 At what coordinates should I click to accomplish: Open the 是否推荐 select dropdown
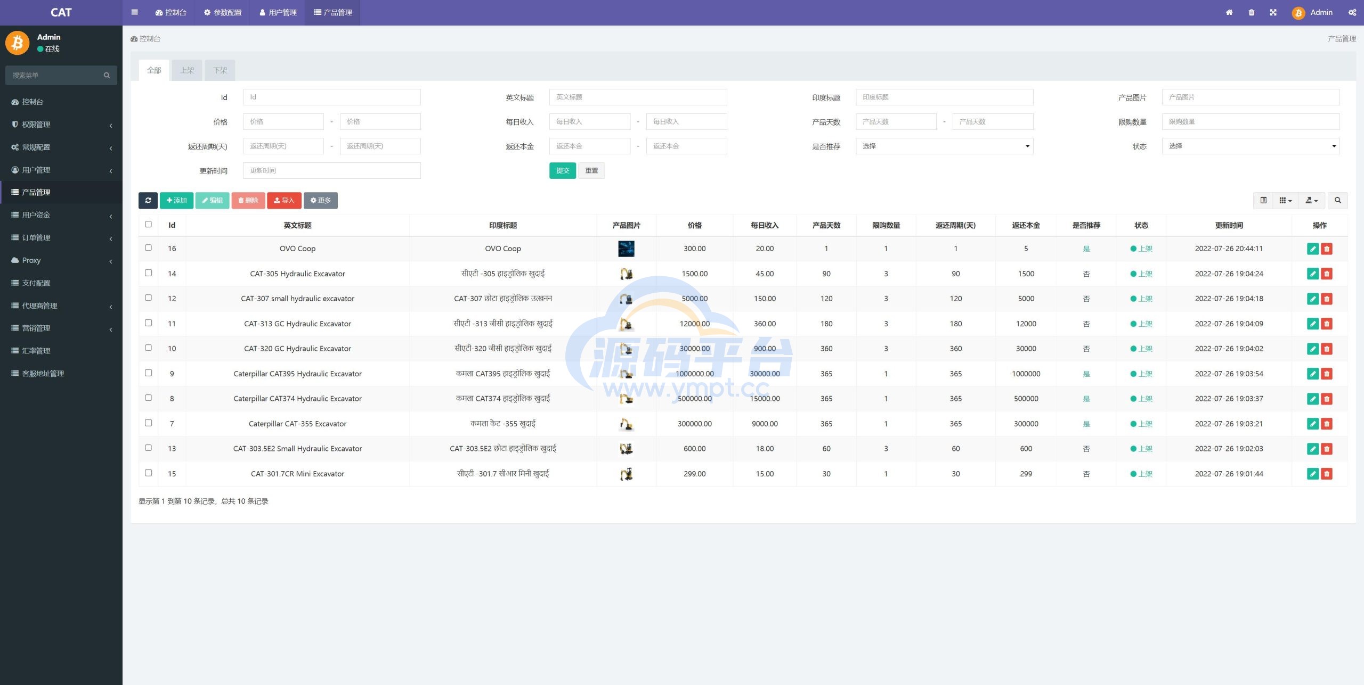(944, 146)
